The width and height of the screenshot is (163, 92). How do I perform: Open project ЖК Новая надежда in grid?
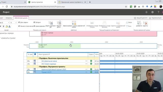49,64
